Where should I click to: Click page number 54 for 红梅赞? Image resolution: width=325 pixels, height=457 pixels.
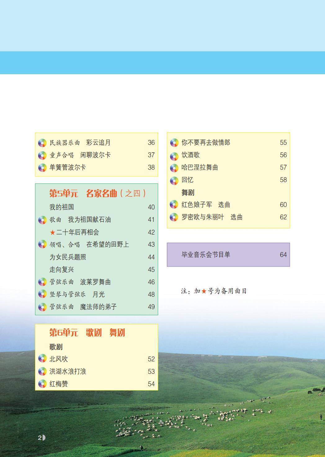151,384
